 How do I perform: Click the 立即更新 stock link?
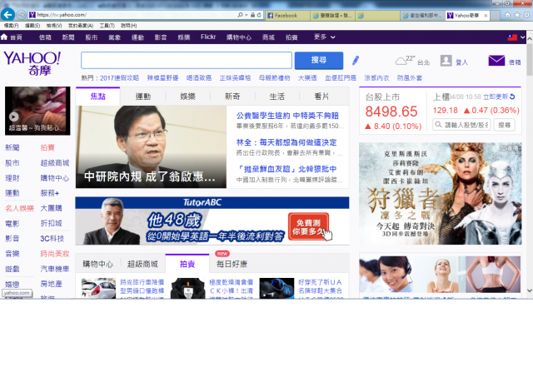click(496, 97)
